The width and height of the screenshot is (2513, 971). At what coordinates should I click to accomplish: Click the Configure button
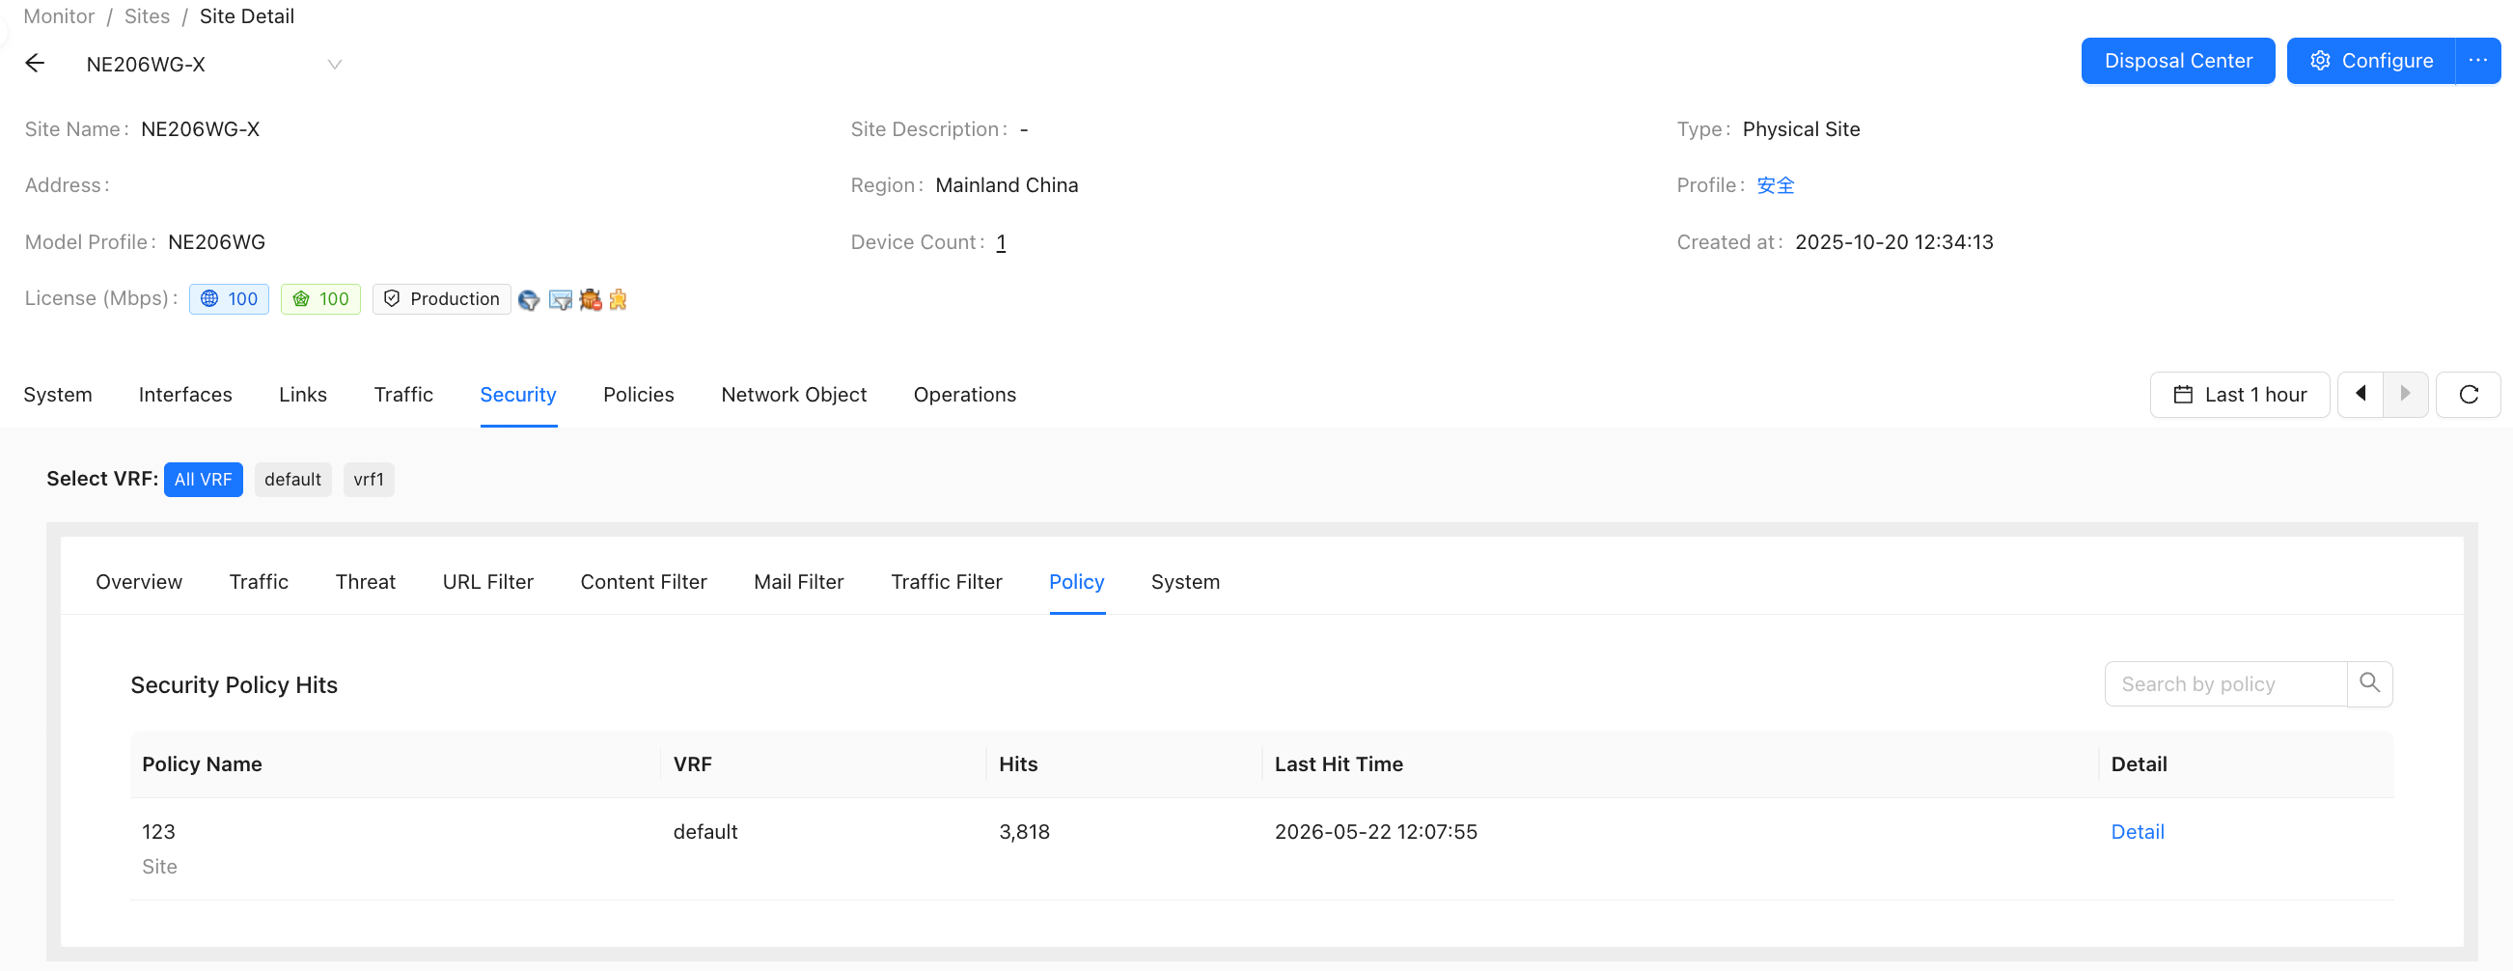click(2370, 61)
